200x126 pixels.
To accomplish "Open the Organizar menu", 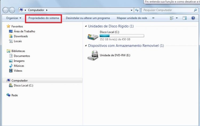I will click(x=14, y=18).
